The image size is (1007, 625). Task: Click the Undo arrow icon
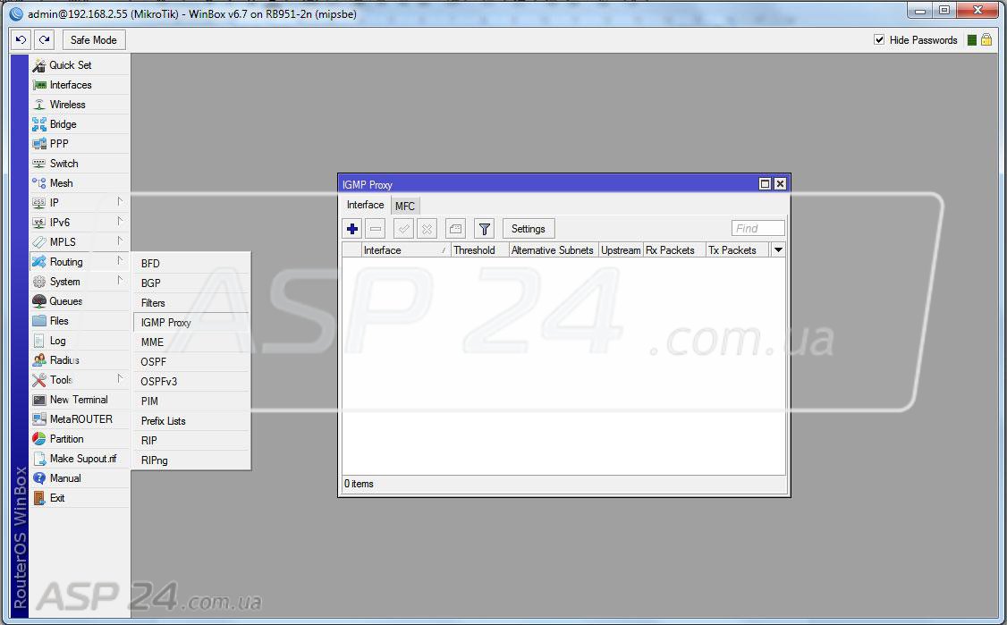[x=21, y=40]
